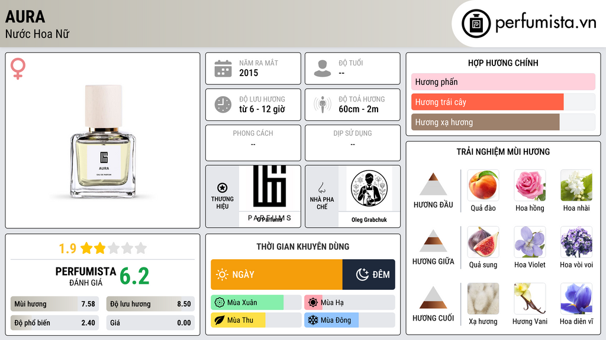Image resolution: width=606 pixels, height=340 pixels.
Task: Click the leaf icon for Mùa Thu
Action: tap(219, 320)
